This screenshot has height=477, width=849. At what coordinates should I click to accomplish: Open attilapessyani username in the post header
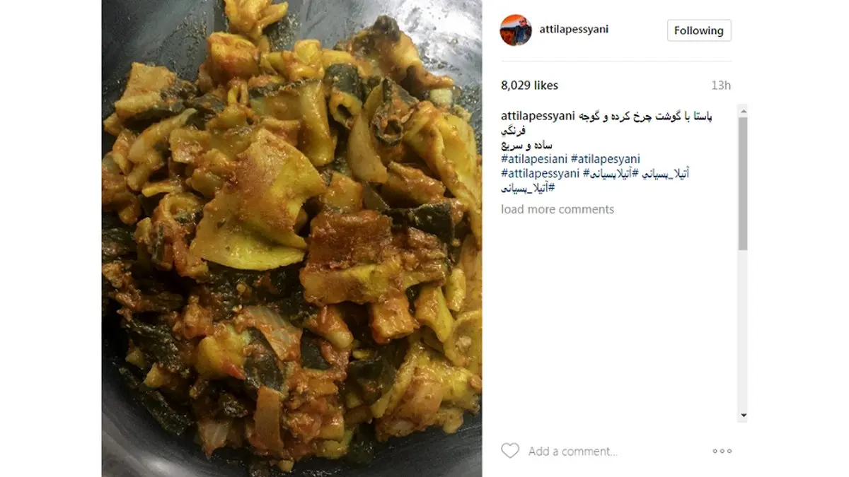coord(574,30)
